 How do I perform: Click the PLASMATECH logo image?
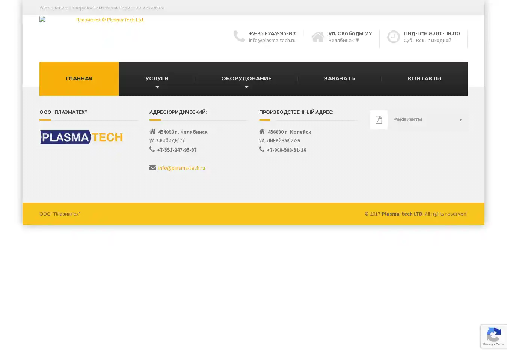(81, 137)
